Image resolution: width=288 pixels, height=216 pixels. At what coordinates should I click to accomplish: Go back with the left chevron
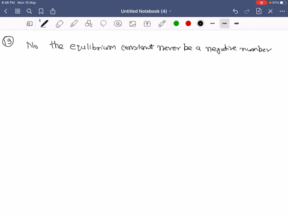point(6,11)
